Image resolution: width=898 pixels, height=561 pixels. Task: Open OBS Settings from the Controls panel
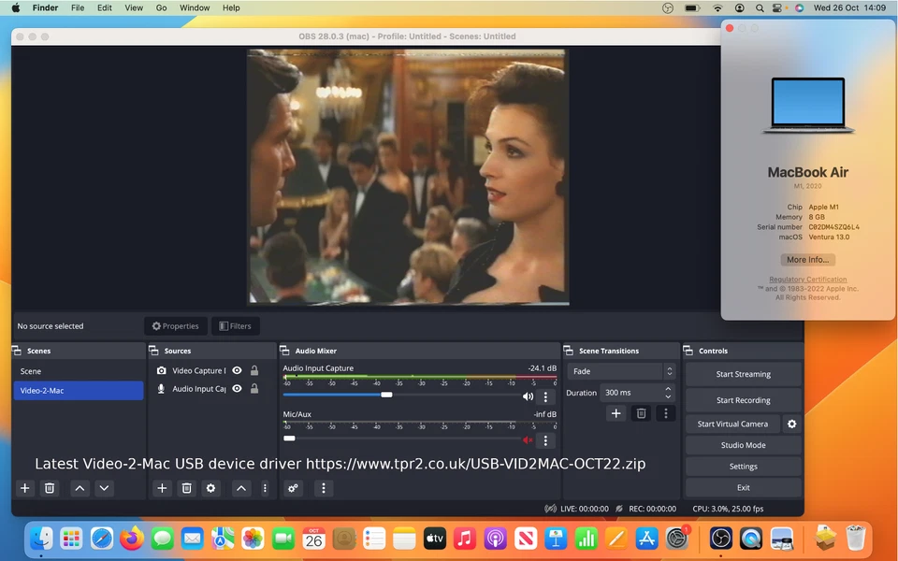coord(744,466)
